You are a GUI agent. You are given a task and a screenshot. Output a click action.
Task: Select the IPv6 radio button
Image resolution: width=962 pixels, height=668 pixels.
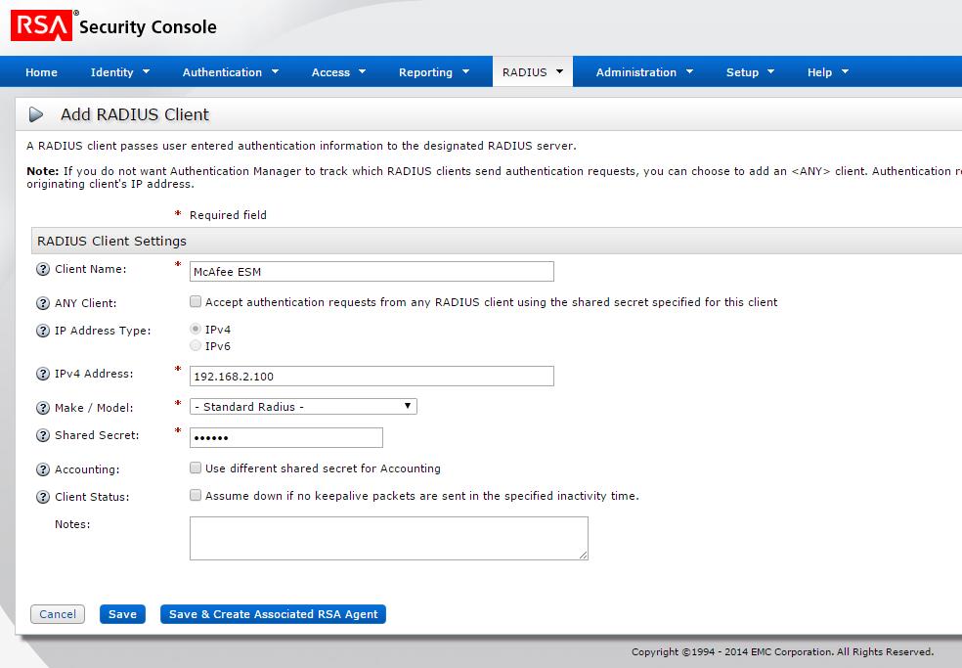coord(196,345)
